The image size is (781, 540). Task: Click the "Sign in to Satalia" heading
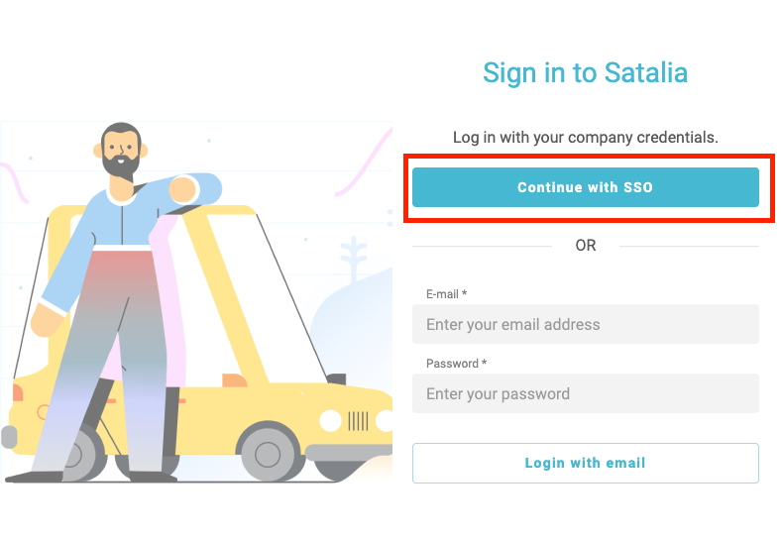(585, 72)
